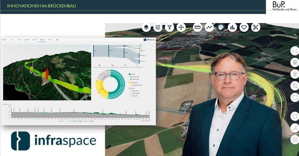Click the winding route icon in sidebar

(x=295, y=86)
